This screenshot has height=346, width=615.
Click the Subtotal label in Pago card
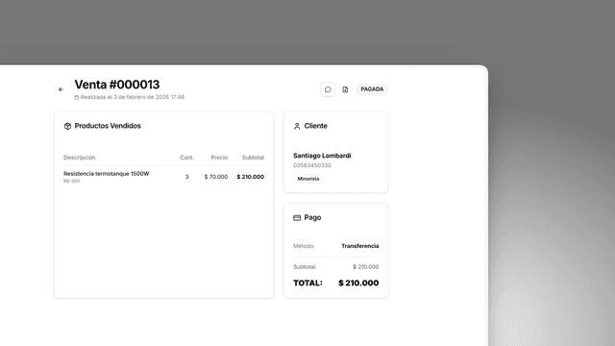coord(305,267)
